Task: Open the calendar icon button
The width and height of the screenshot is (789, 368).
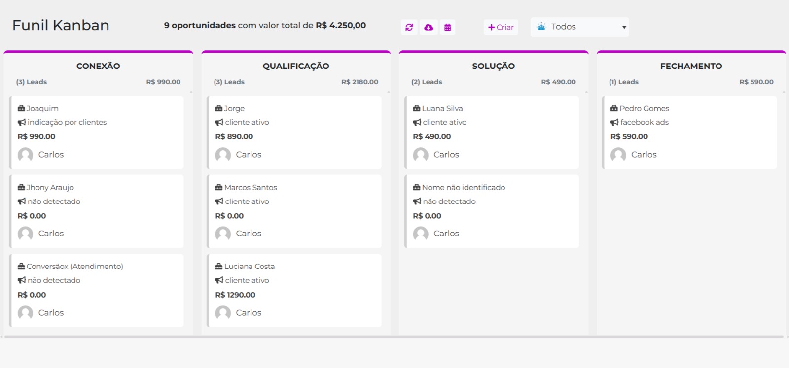Action: pyautogui.click(x=447, y=27)
